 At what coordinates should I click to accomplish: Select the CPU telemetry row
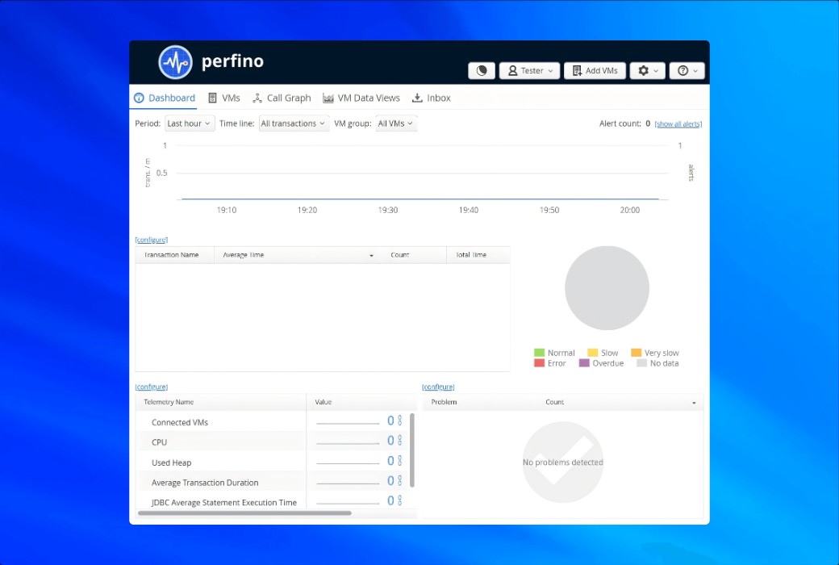point(273,442)
